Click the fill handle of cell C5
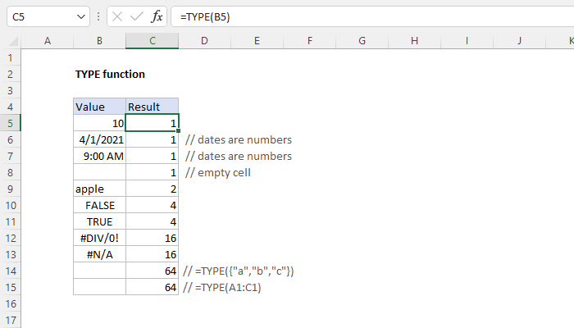Image resolution: width=574 pixels, height=328 pixels. coord(178,130)
